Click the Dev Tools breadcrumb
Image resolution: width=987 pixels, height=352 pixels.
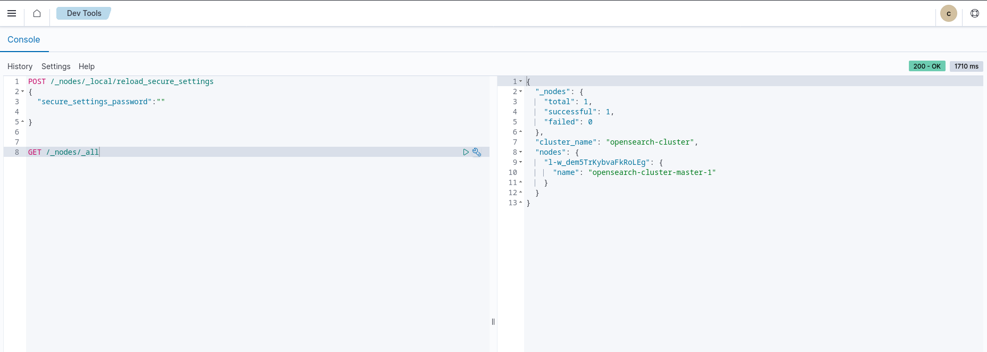83,13
